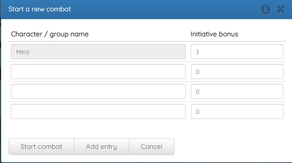Image resolution: width=292 pixels, height=163 pixels.
Task: Click the Start combat button
Action: click(41, 147)
